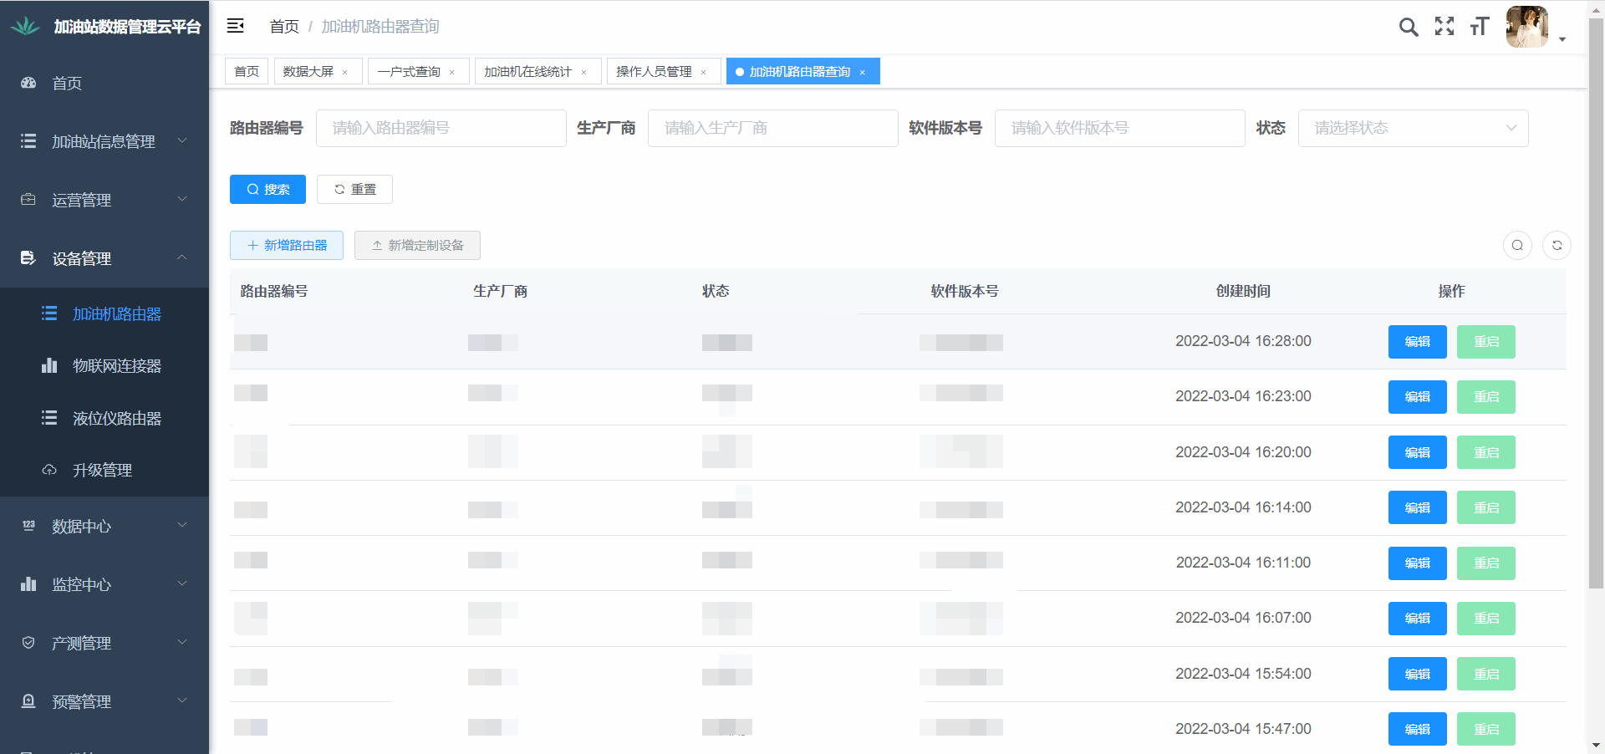Collapse the 设备管理 menu
The width and height of the screenshot is (1605, 754).
pos(104,258)
